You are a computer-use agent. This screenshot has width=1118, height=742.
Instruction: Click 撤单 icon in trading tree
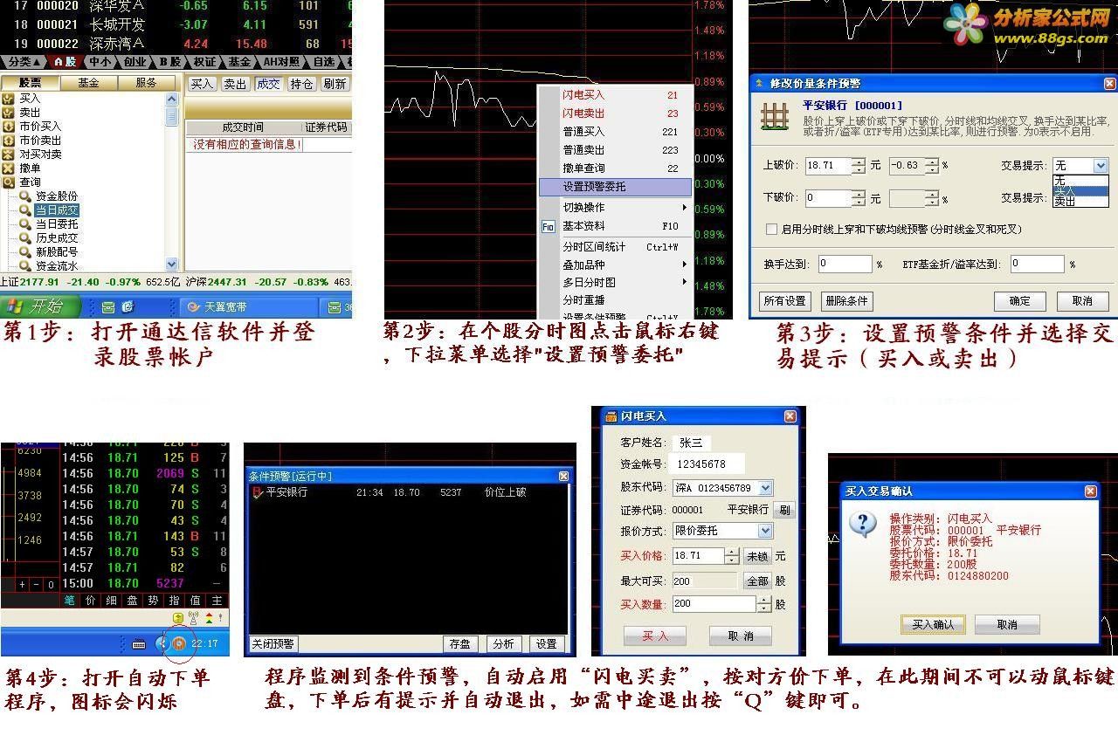coord(9,168)
